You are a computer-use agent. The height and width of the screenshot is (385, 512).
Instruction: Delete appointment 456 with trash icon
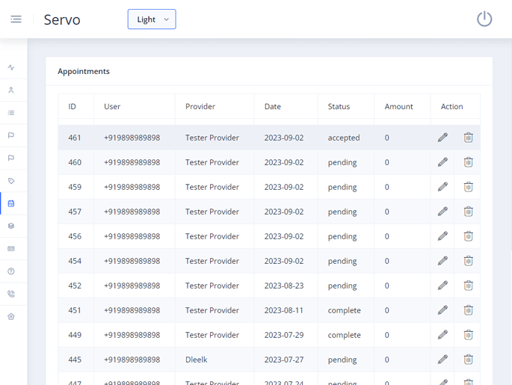point(468,236)
